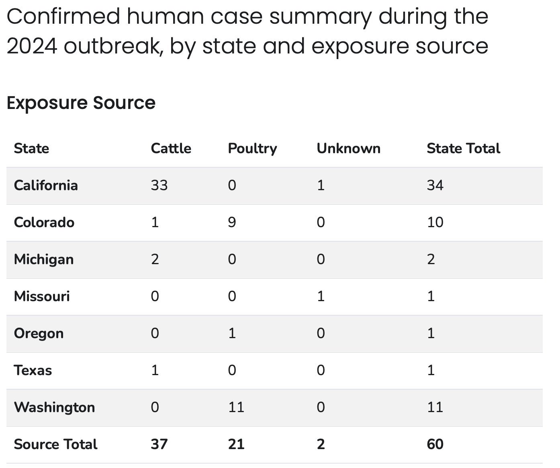Select the Missouri row label
This screenshot has width=560, height=468.
point(42,296)
